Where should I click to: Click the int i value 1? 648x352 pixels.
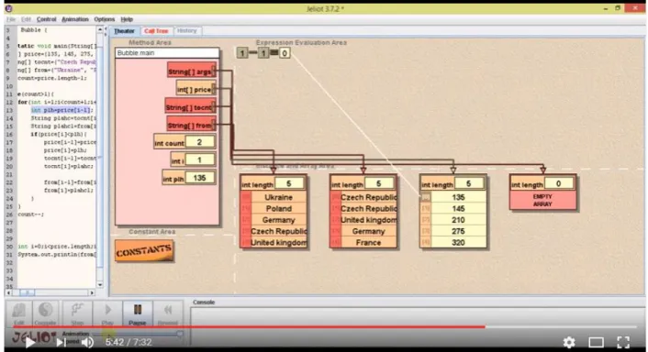199,159
